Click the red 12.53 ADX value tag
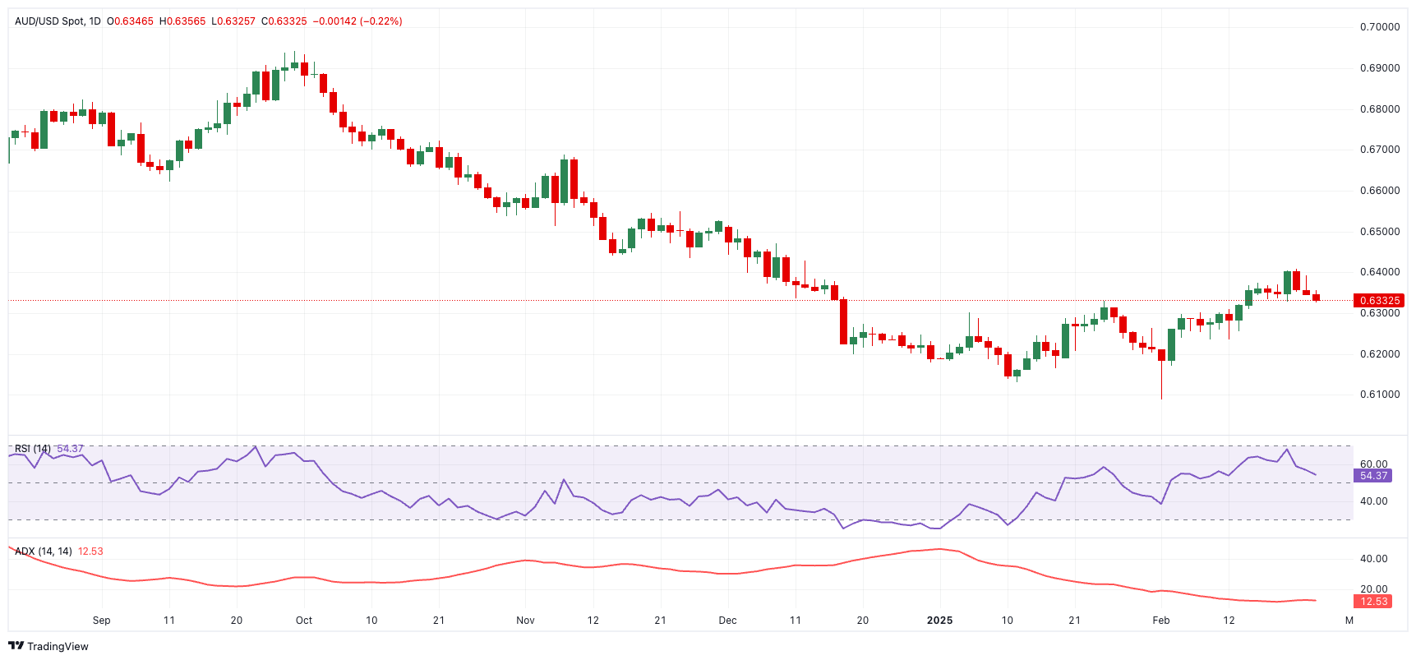Screen dimensions: 1416x660 pos(1373,602)
